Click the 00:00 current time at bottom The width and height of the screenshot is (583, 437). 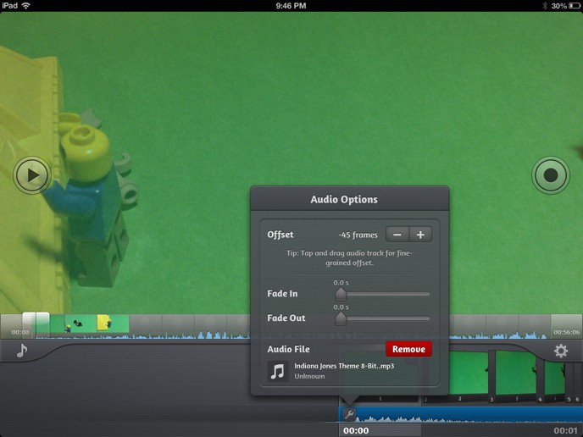pos(356,430)
